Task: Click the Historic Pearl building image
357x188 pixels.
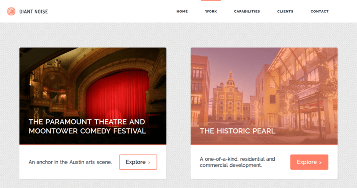Action: (264, 96)
